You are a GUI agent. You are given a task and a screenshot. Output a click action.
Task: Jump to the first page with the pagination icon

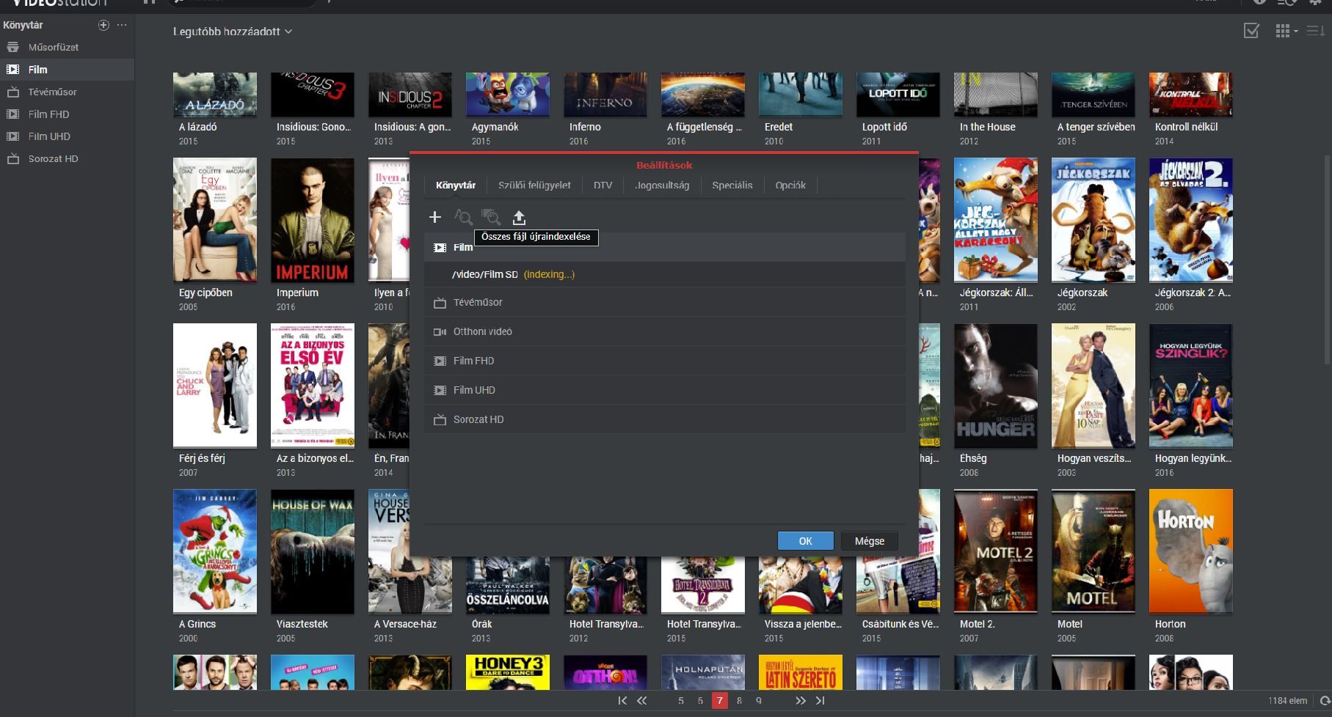(x=622, y=701)
